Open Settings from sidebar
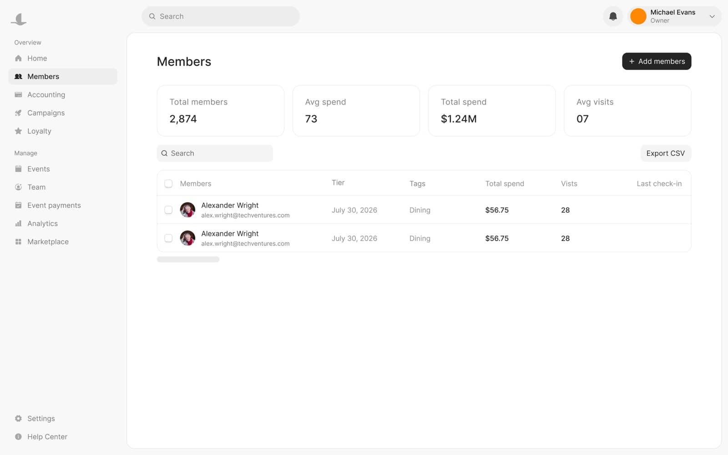This screenshot has width=728, height=455. (x=63, y=419)
